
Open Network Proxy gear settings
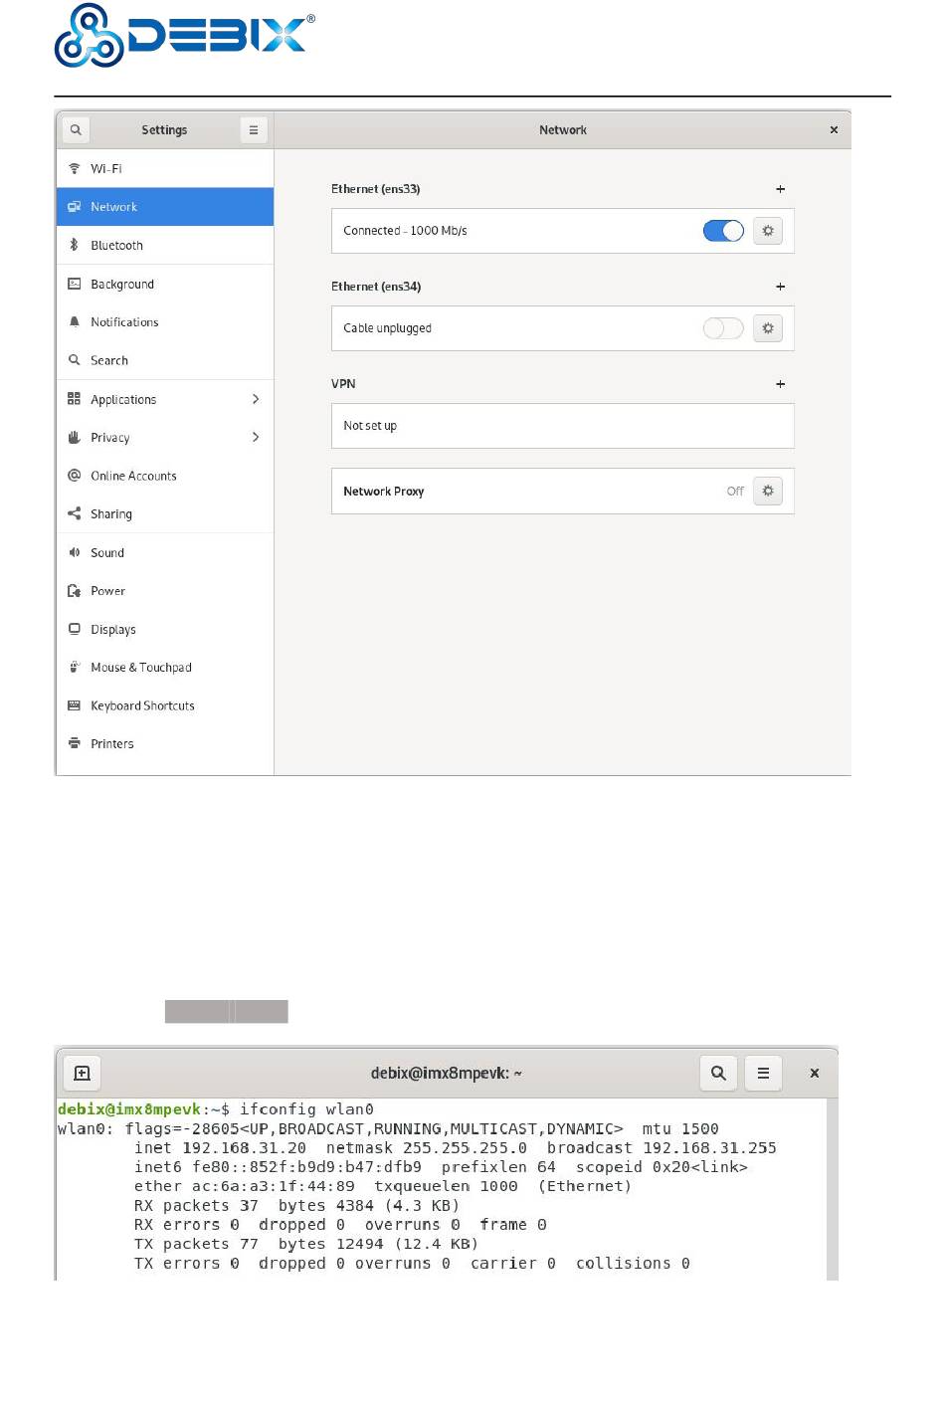click(768, 492)
